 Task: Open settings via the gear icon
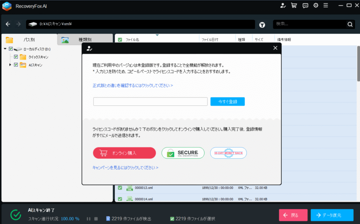point(316,6)
